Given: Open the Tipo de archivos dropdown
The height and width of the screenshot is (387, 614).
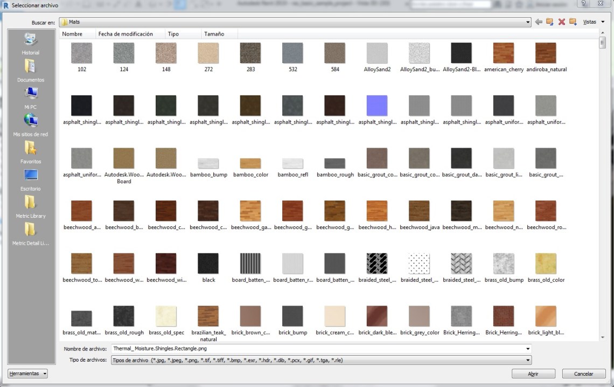Looking at the screenshot, I should pyautogui.click(x=528, y=360).
